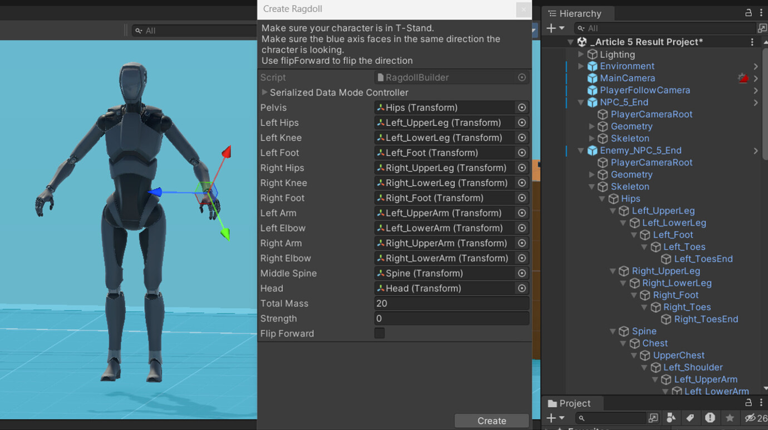
Task: Expand Geometry under NPC_5_End
Action: click(x=590, y=126)
